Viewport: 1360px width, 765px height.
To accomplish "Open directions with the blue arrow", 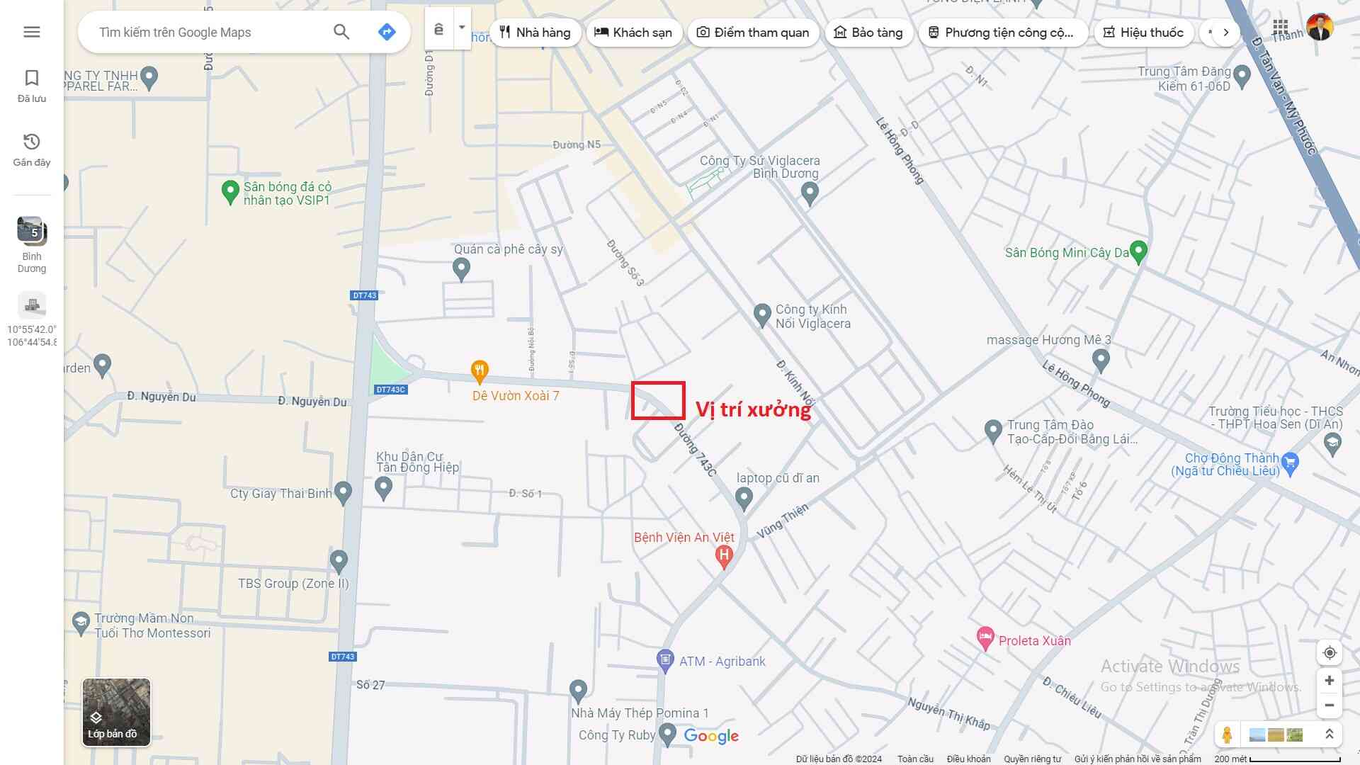I will point(387,32).
